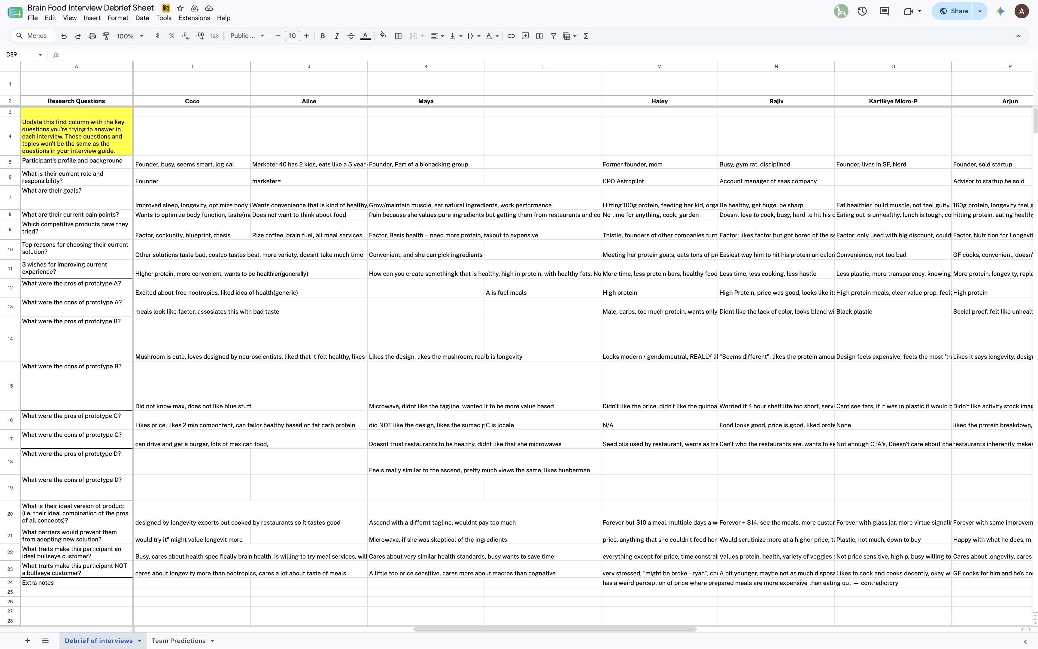Screen dimensions: 1038x649
Task: Click the Undo icon in toolbar
Action: (64, 36)
